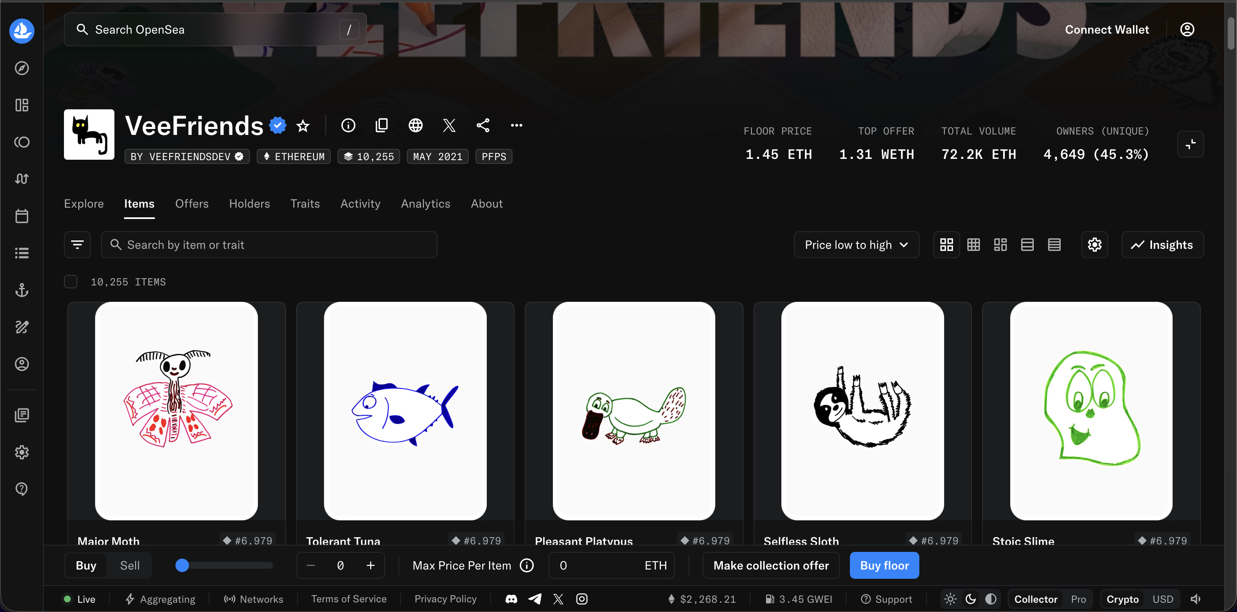Open the help question mark icon in sidebar
The height and width of the screenshot is (612, 1237).
(21, 489)
